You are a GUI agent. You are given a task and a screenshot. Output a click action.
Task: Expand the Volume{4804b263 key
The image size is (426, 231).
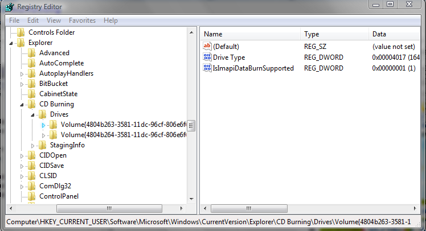pyautogui.click(x=43, y=125)
